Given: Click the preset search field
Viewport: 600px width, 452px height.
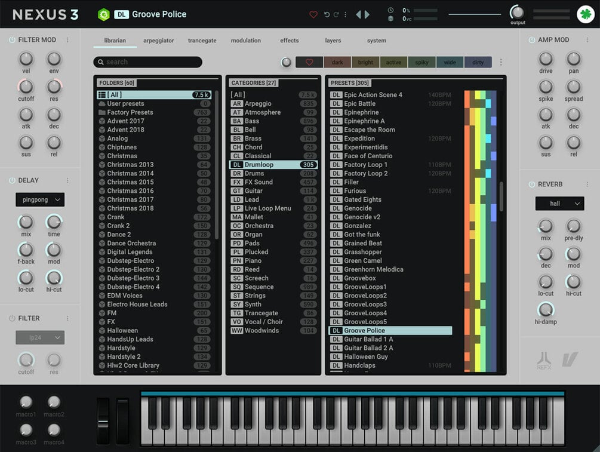Looking at the screenshot, I should 147,62.
